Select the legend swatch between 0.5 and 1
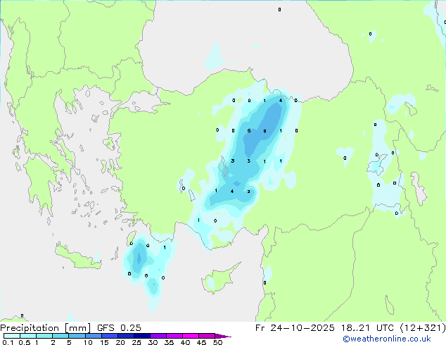This screenshot has width=446, height=345. [28, 336]
